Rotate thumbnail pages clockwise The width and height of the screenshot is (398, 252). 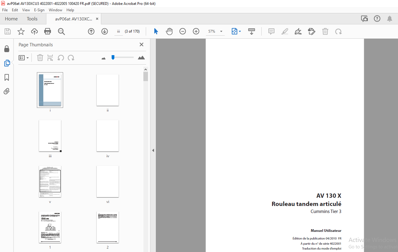[71, 58]
